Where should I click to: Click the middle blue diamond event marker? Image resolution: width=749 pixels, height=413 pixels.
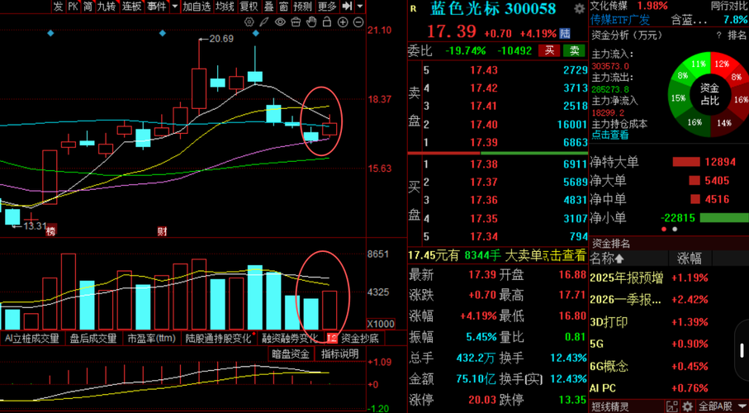click(163, 33)
